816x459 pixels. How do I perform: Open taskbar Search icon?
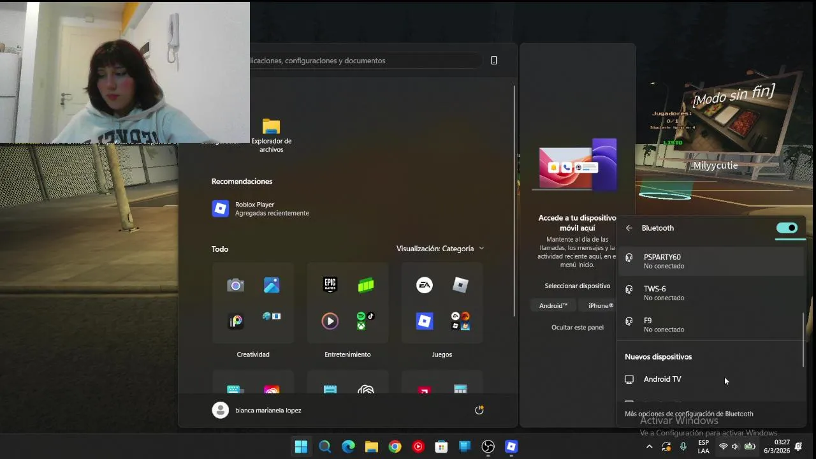click(x=324, y=447)
